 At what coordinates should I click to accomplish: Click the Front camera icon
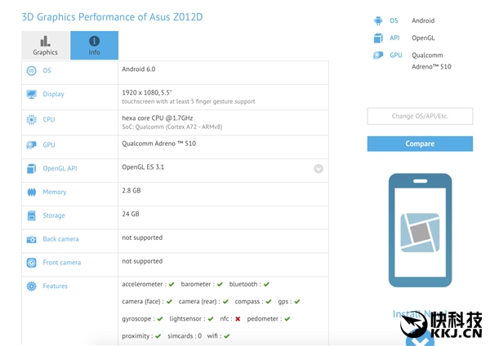click(31, 263)
